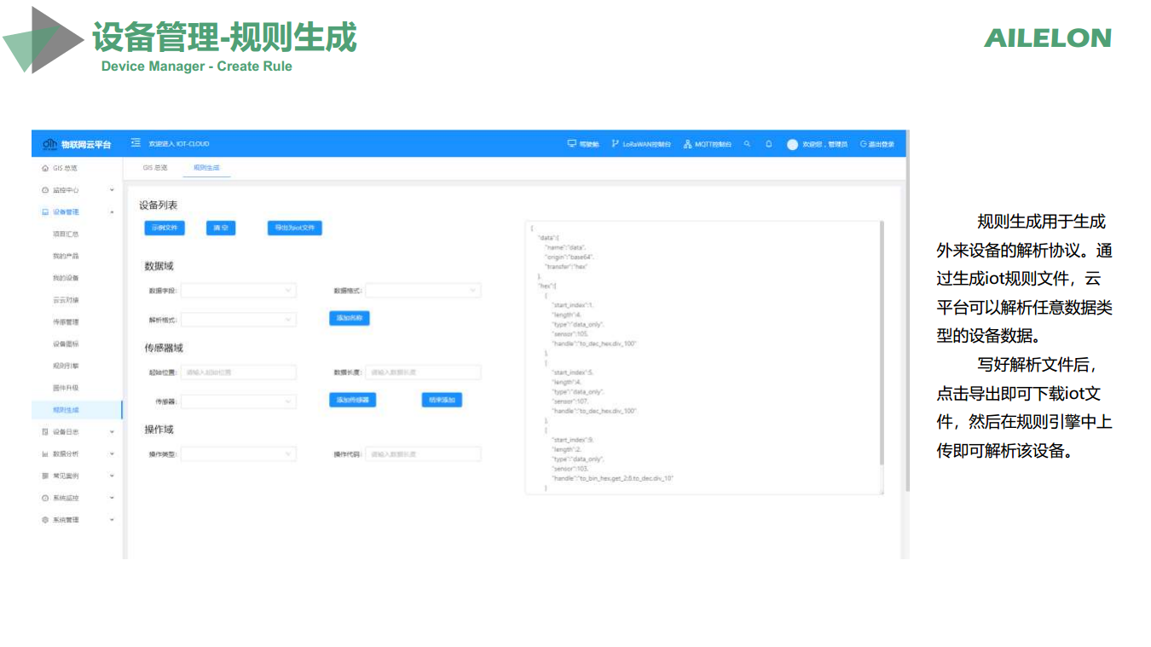The image size is (1151, 647).
Task: Click the 操作代码 input field
Action: tap(423, 454)
